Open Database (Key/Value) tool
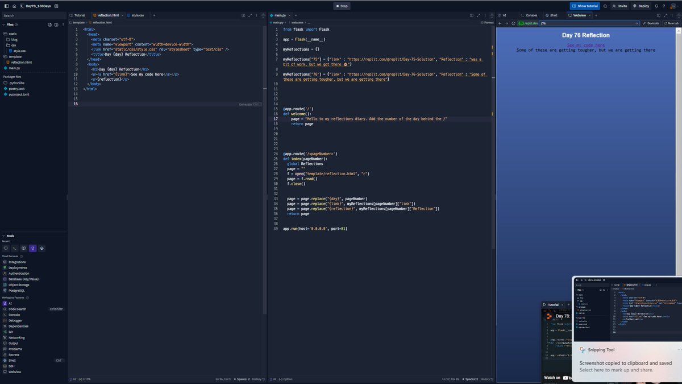This screenshot has width=682, height=384. (20, 279)
